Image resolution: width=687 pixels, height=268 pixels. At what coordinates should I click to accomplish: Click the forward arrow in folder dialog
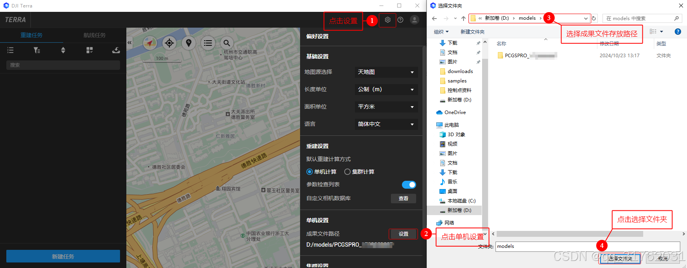pyautogui.click(x=446, y=18)
